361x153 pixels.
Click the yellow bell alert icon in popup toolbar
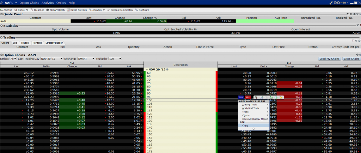[x=281, y=98]
